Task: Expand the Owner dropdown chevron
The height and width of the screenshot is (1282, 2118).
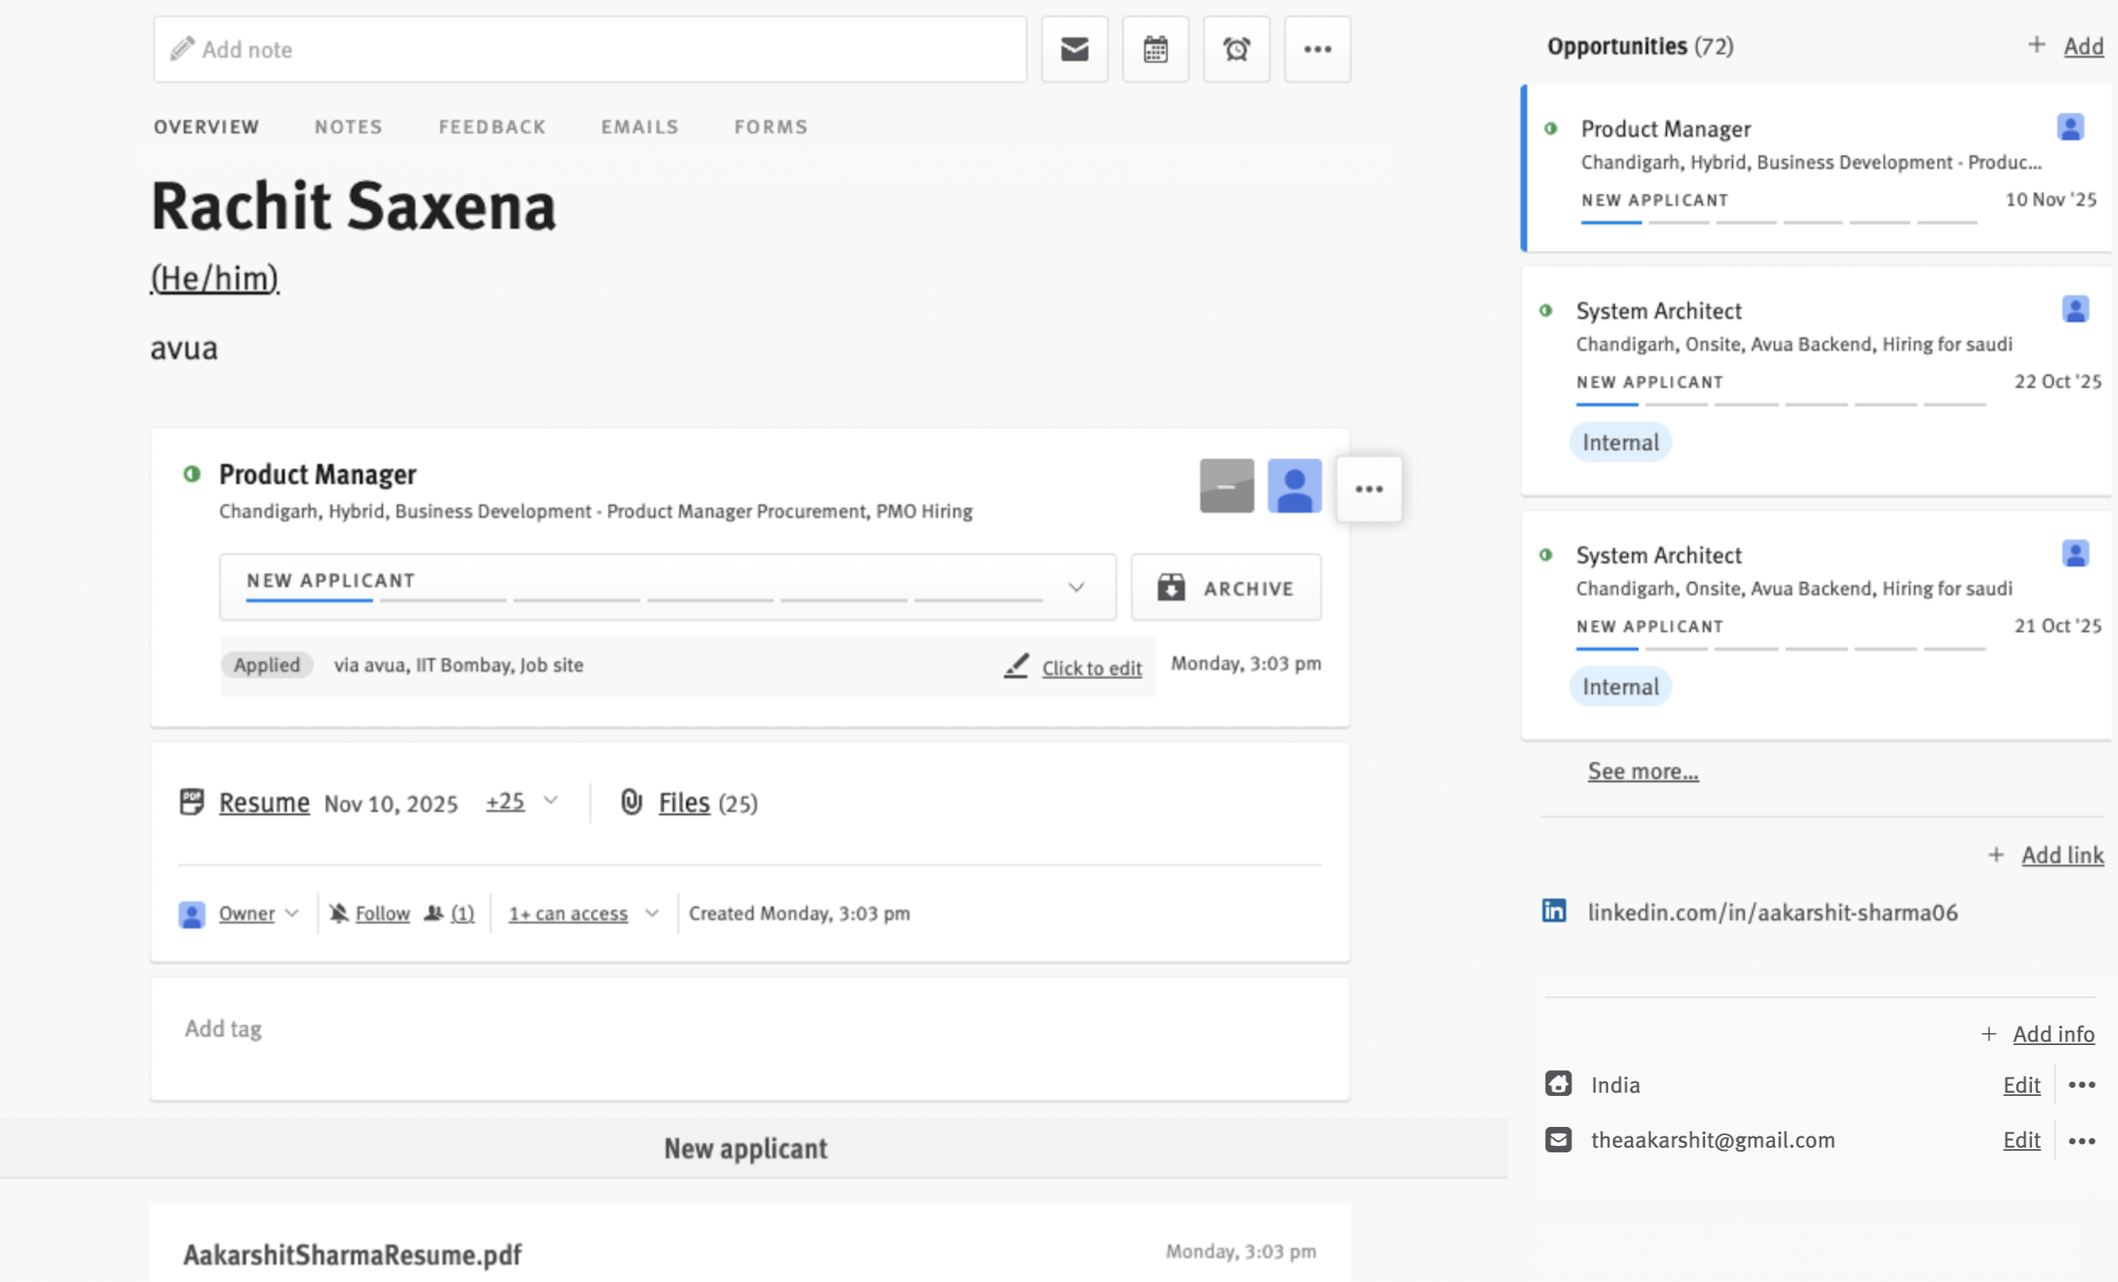Action: pyautogui.click(x=292, y=913)
